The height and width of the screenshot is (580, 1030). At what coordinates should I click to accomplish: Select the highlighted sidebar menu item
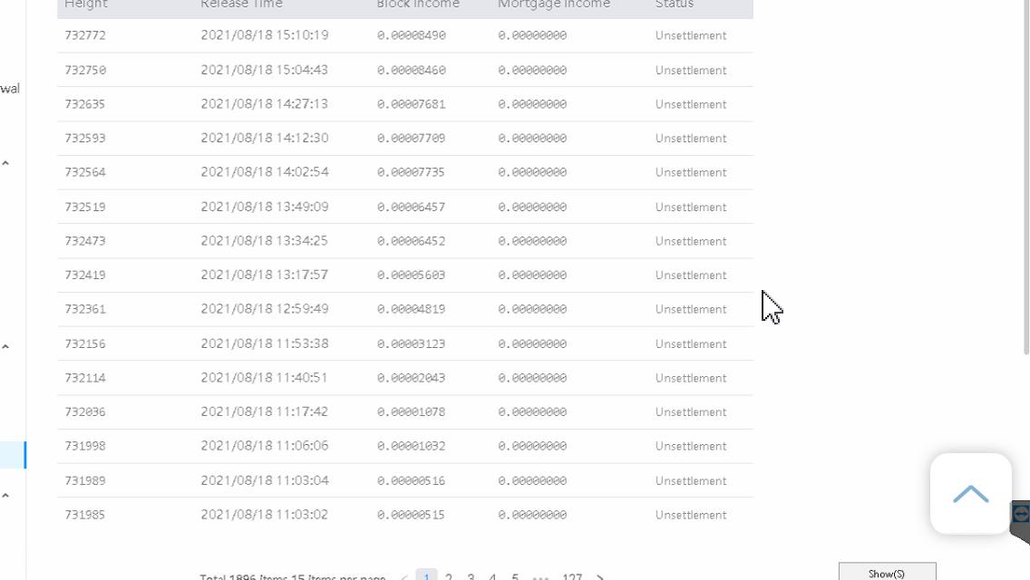tap(13, 455)
